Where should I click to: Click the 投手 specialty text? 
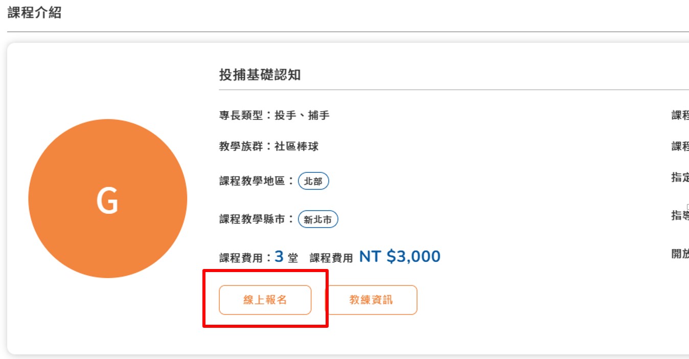coord(285,116)
